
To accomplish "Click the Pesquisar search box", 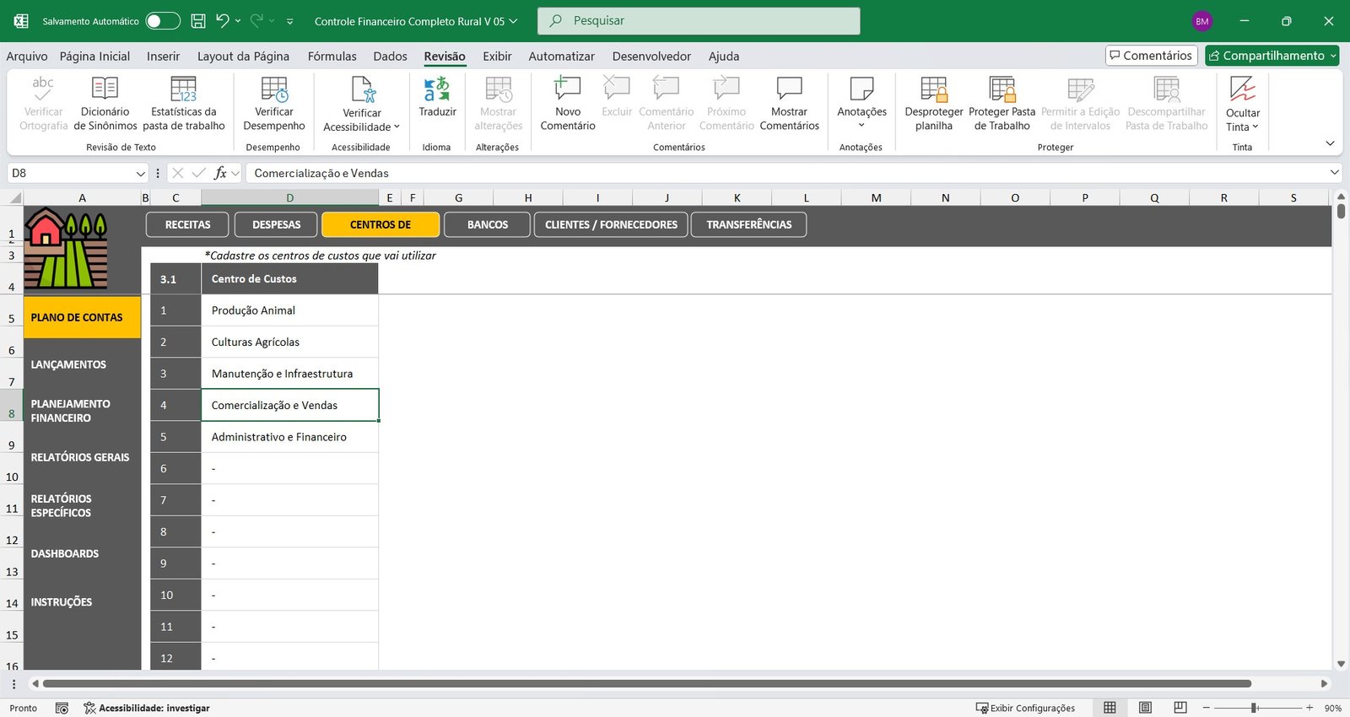I will [699, 21].
